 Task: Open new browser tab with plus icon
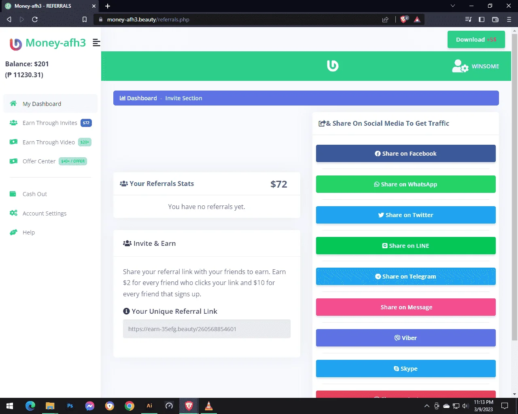pyautogui.click(x=108, y=6)
